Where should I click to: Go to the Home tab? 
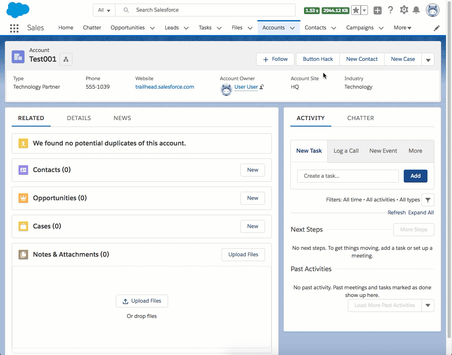(66, 28)
